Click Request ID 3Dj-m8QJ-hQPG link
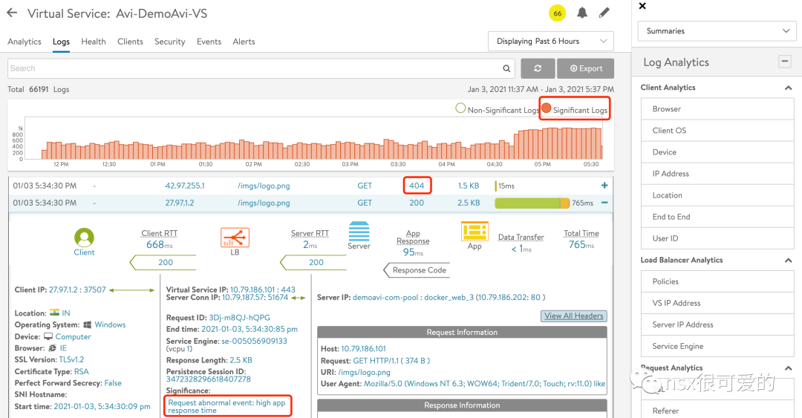The width and height of the screenshot is (802, 418). pyautogui.click(x=239, y=318)
